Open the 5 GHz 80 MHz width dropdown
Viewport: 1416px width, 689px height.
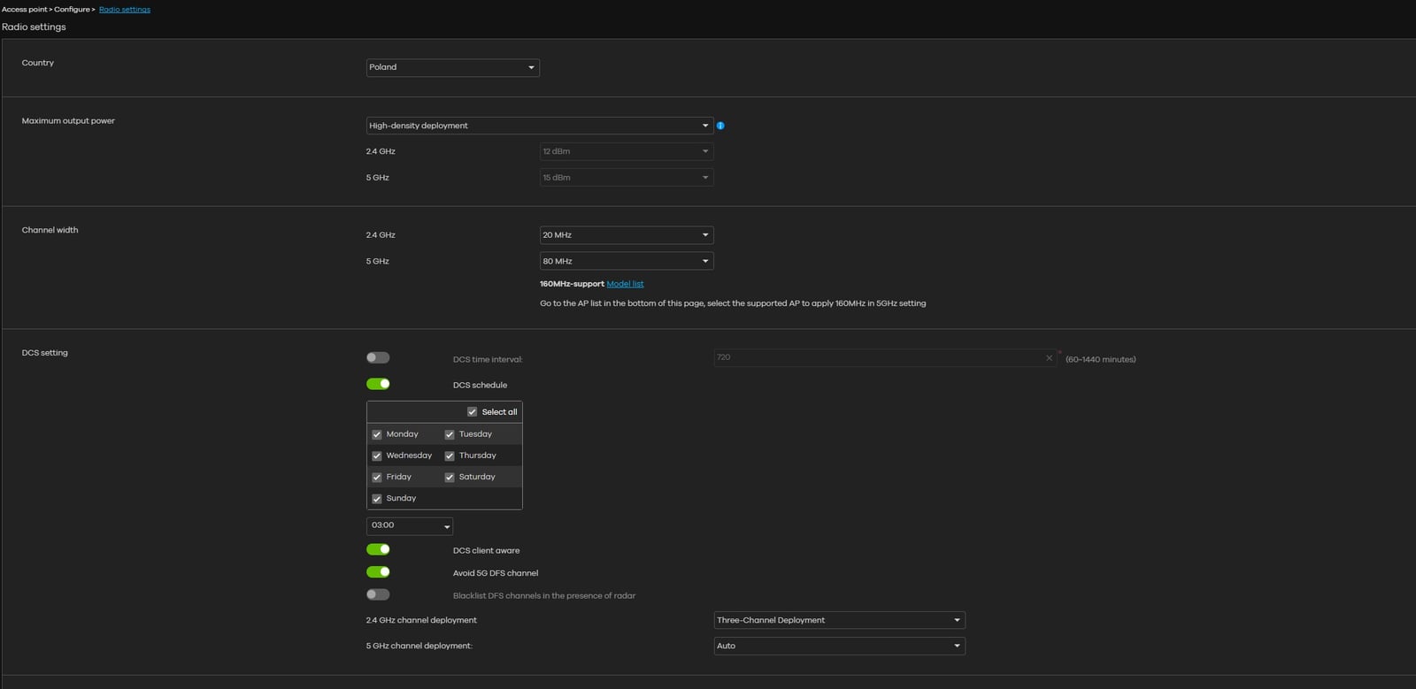[x=626, y=261]
